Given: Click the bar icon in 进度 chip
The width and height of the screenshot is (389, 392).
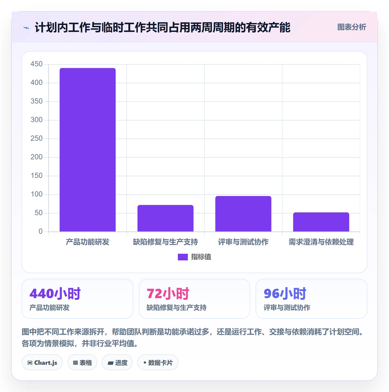Looking at the screenshot, I should pyautogui.click(x=110, y=363).
